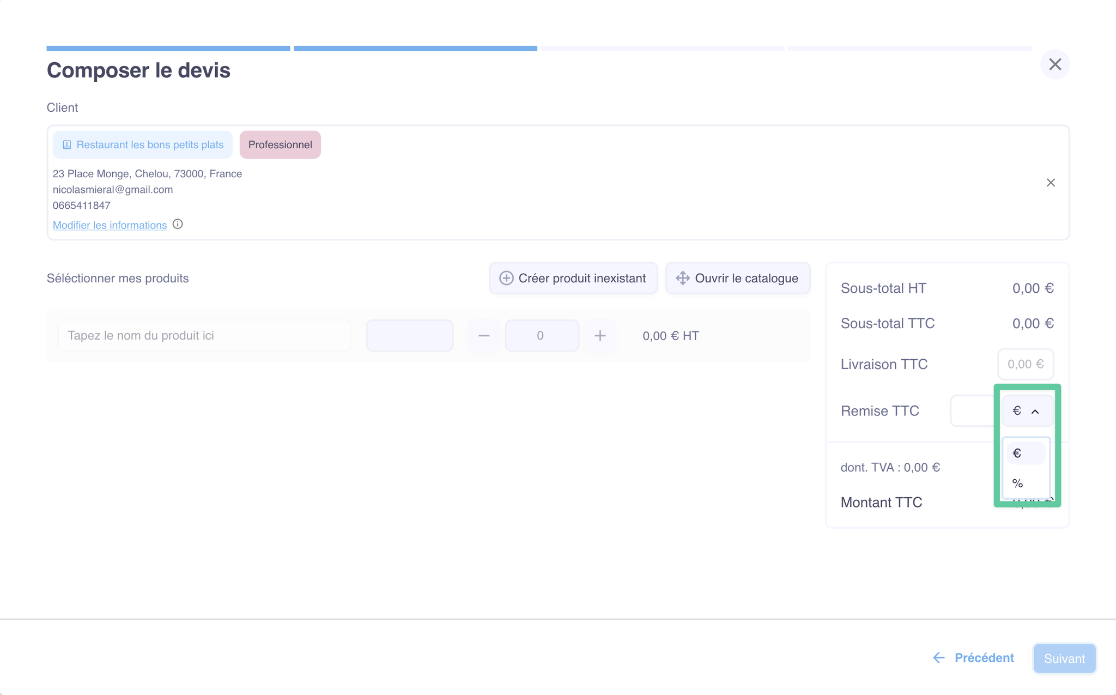Click Créer produit inexistant button

coord(573,278)
